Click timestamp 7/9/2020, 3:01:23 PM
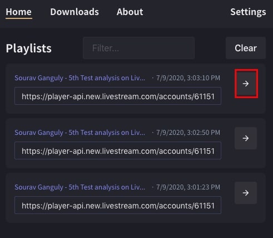The image size is (273, 238). click(x=188, y=187)
